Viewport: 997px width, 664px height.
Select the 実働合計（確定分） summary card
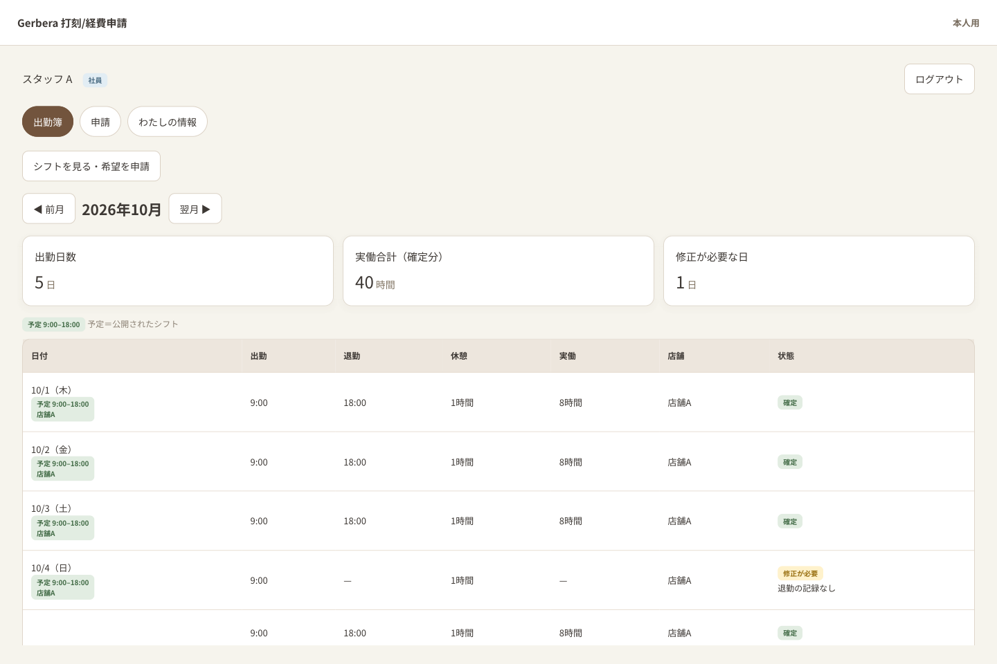point(498,271)
